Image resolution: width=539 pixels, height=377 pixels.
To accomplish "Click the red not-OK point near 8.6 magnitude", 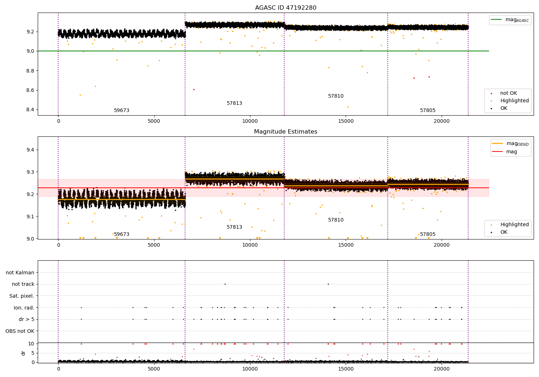I will (x=194, y=90).
